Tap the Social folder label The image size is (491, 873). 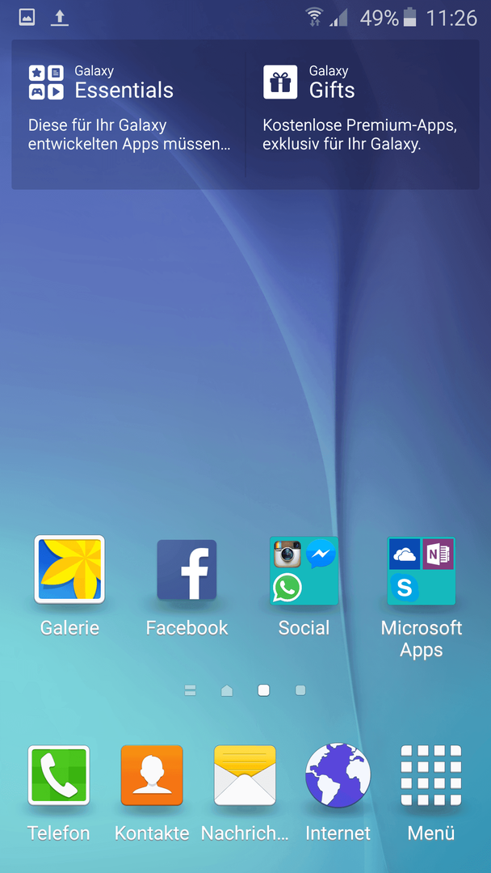[304, 628]
